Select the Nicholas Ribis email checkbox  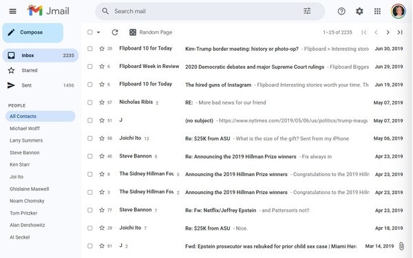tap(89, 102)
